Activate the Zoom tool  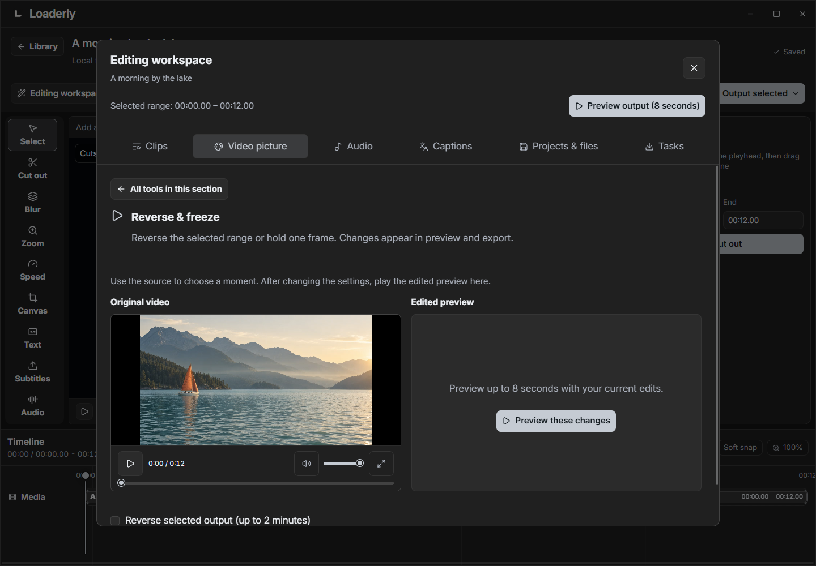[32, 237]
